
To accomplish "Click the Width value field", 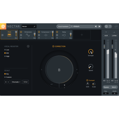I will coord(115,93).
